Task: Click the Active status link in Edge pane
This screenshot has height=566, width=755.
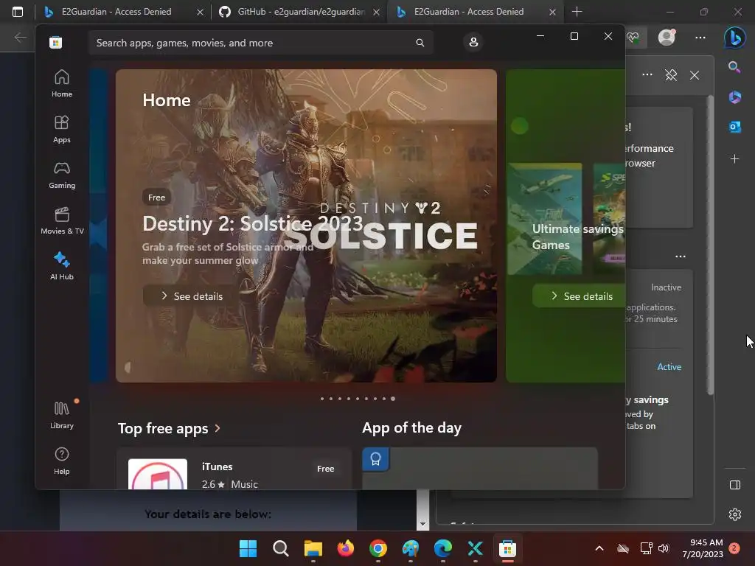Action: (669, 367)
